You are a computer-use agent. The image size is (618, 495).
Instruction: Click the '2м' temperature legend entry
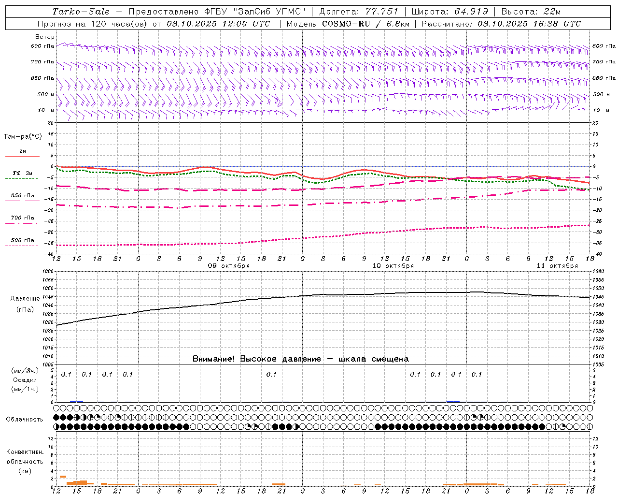click(x=23, y=151)
